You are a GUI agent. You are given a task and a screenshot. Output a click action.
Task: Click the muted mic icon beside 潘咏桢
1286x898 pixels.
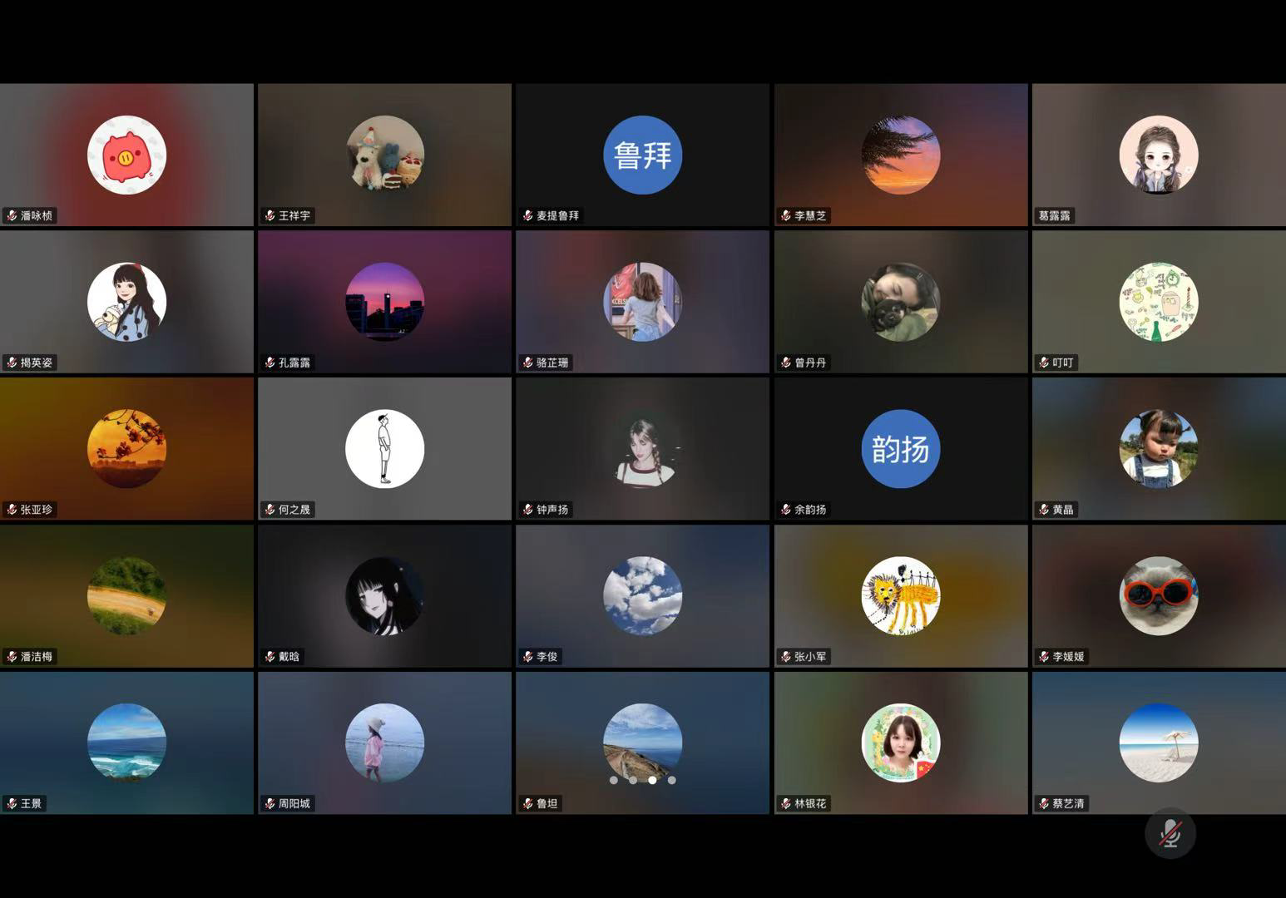click(x=12, y=216)
